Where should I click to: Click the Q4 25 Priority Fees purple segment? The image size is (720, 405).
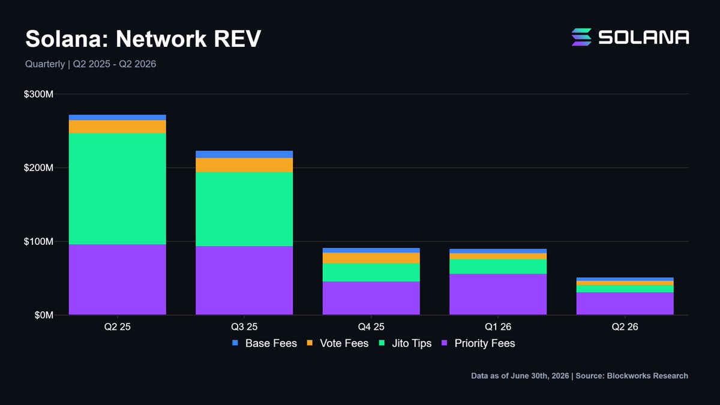(x=371, y=298)
